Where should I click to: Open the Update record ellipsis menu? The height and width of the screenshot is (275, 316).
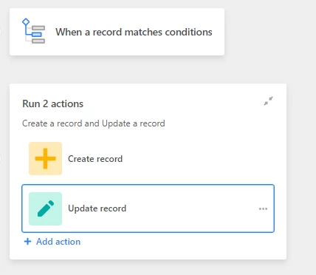point(263,208)
